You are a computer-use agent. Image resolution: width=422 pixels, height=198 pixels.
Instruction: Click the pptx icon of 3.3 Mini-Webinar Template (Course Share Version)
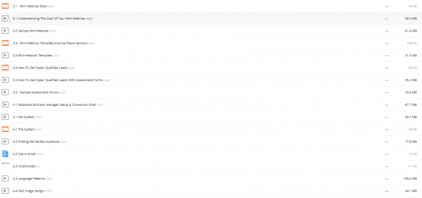pos(5,43)
